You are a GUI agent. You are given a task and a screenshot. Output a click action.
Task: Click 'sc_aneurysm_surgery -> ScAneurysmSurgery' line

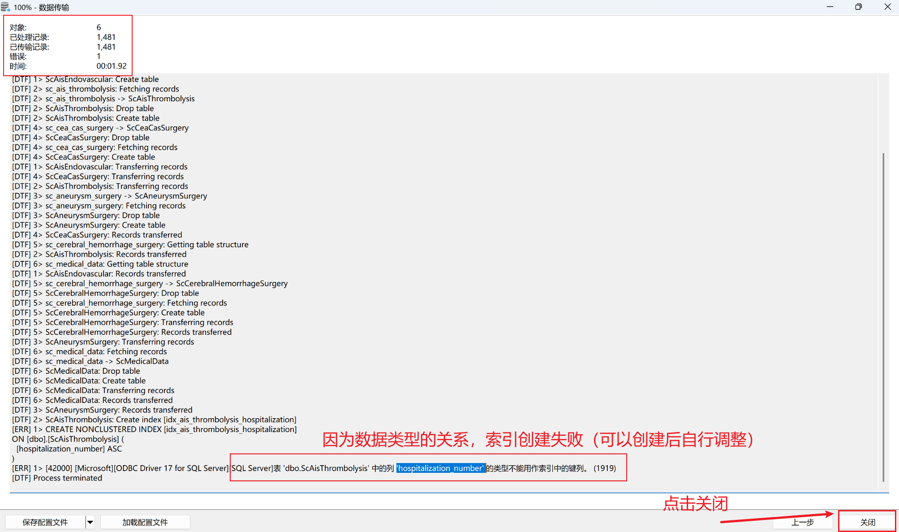pyautogui.click(x=110, y=196)
